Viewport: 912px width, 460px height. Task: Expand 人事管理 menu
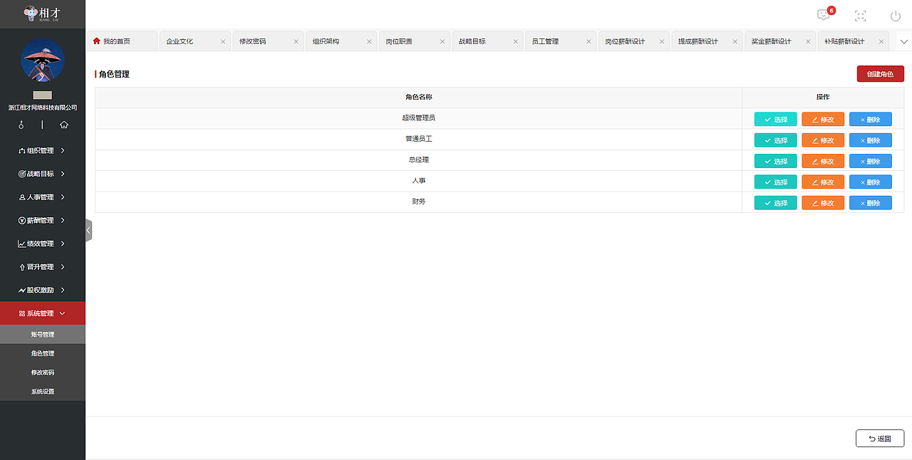(43, 197)
